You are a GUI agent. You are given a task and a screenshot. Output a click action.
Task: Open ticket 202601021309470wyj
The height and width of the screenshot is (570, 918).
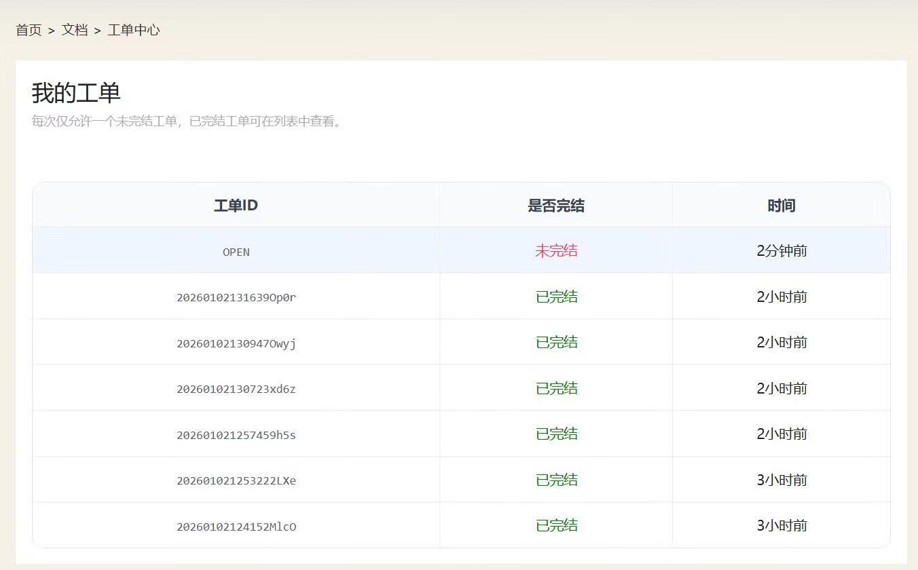coord(236,342)
